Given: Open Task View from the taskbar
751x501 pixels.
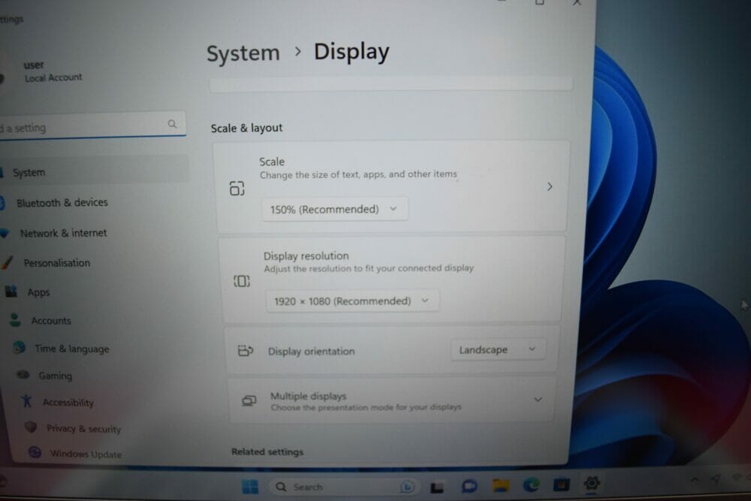Looking at the screenshot, I should (x=437, y=487).
